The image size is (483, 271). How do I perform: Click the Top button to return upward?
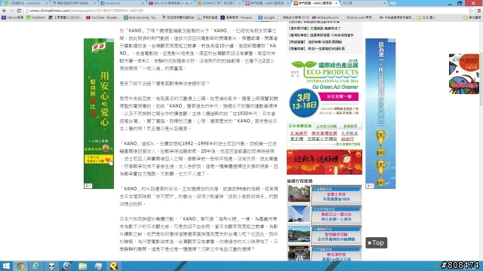(x=376, y=242)
